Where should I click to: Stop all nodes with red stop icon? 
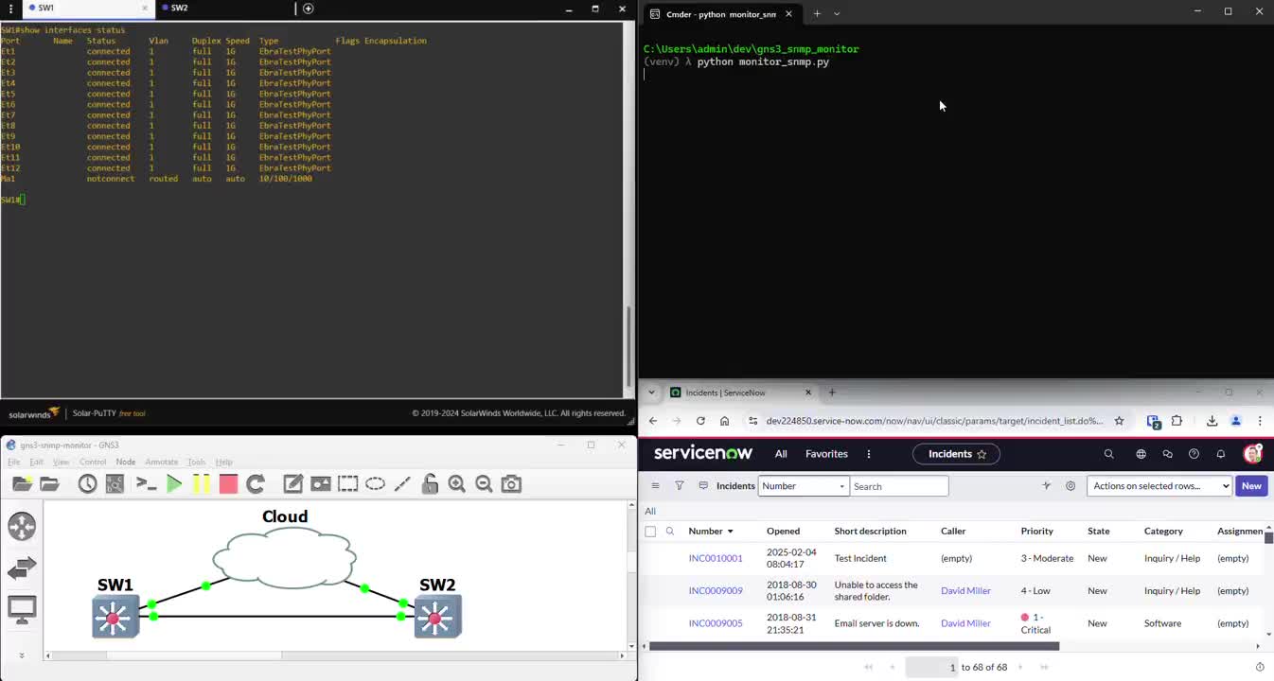pyautogui.click(x=228, y=484)
